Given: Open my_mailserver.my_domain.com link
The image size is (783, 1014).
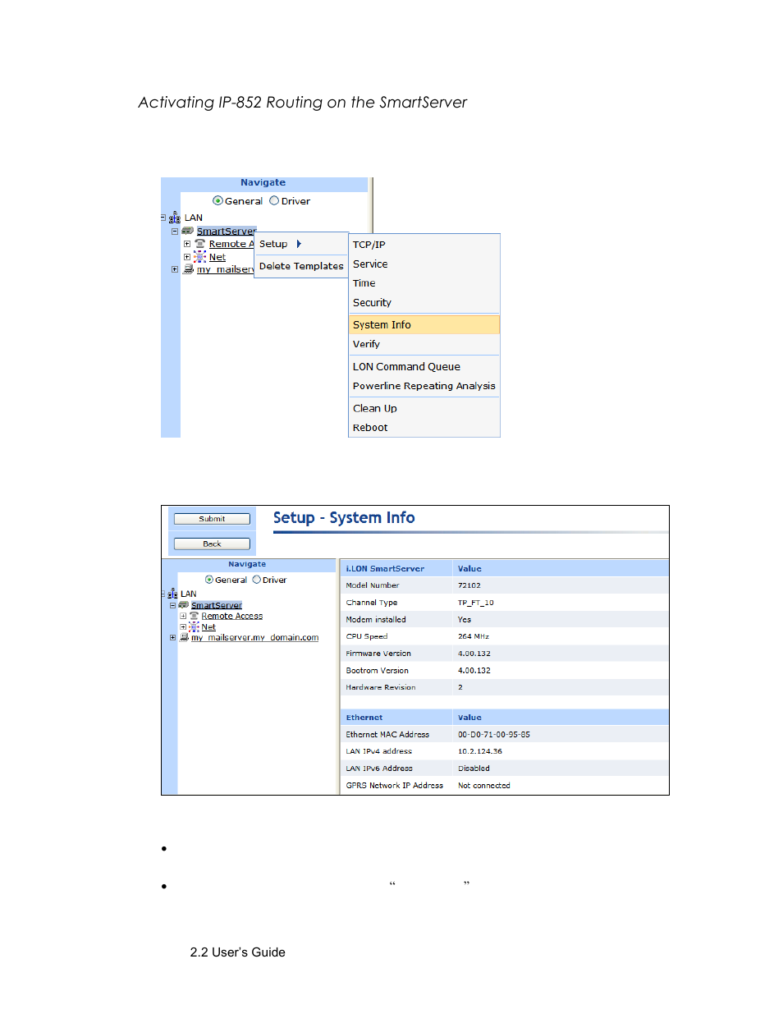Looking at the screenshot, I should point(254,637).
